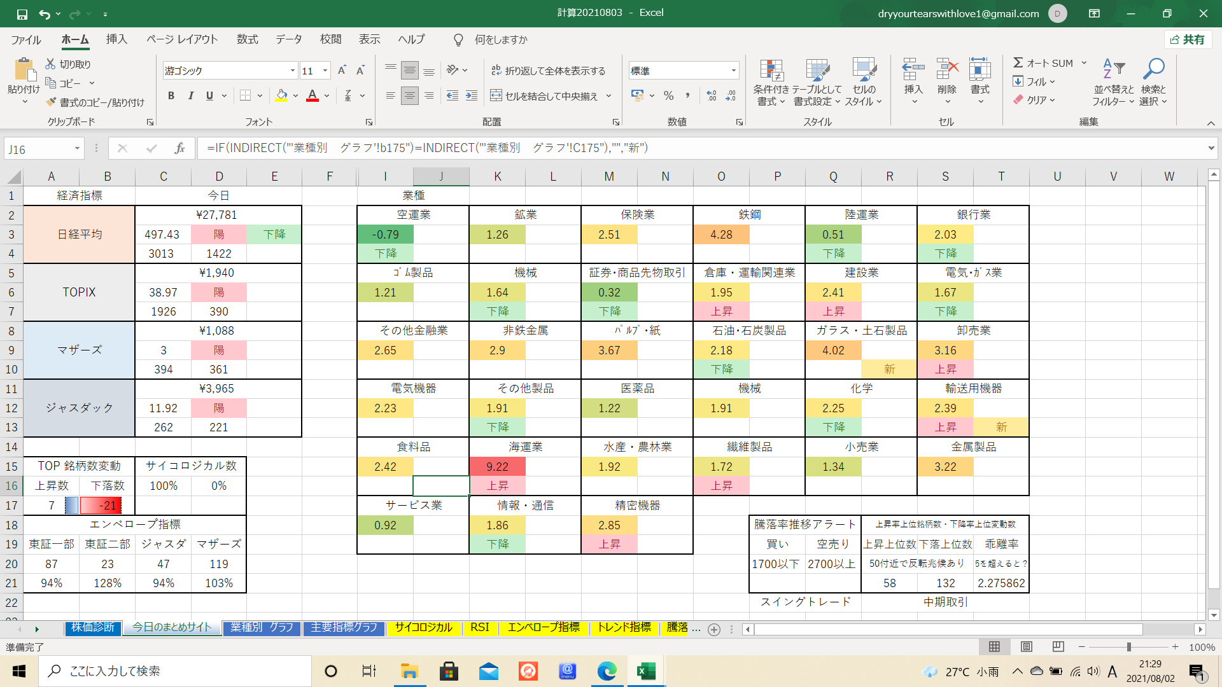
Task: Open the 数式 ribbon tab
Action: pos(247,39)
